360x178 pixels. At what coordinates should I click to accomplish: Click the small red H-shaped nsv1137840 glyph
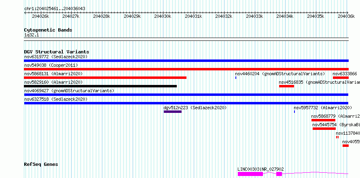click(337, 137)
